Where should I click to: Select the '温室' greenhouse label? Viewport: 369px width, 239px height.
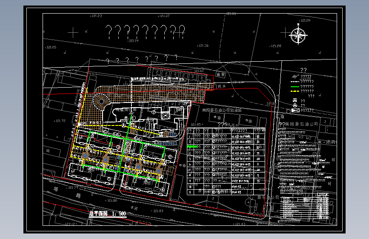[221, 74]
